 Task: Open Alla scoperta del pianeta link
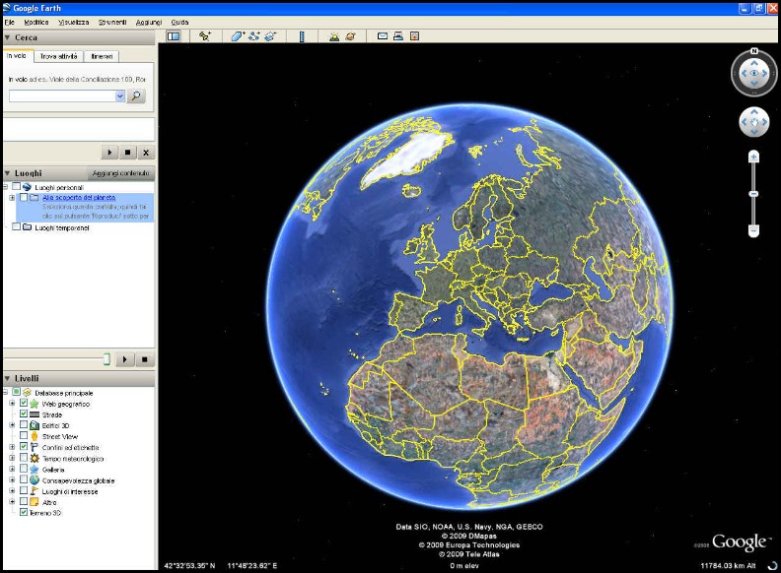79,198
